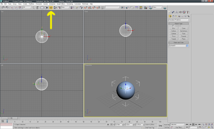Toggle 3D Snaps magnet icon
Viewport: 214px width, 129px height.
86,8
